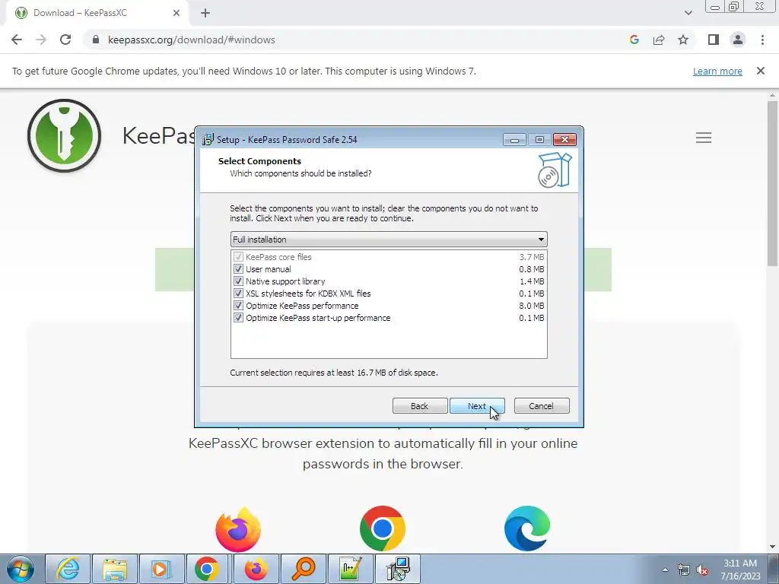Screen dimensions: 779x584
Task: Click the Chrome browser extension icon
Action: (x=383, y=528)
